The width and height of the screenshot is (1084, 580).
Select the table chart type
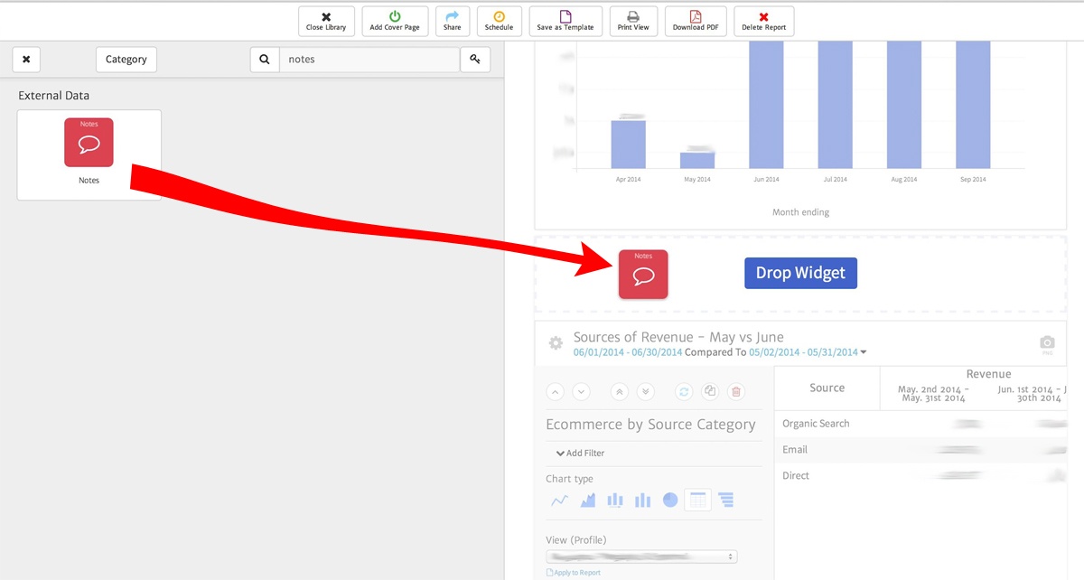coord(697,500)
